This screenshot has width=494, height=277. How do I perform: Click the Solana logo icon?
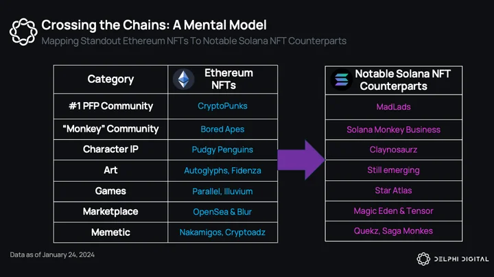point(342,80)
